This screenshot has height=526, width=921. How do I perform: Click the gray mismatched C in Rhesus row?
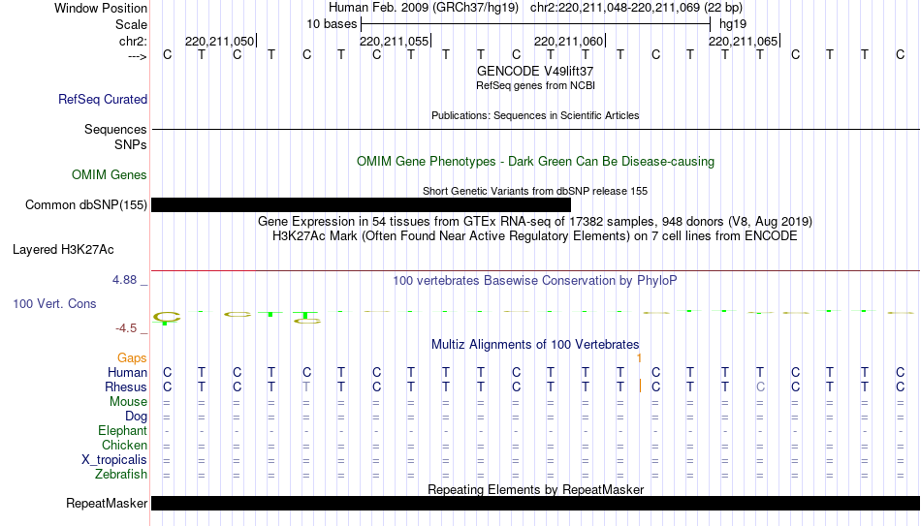[x=760, y=387]
